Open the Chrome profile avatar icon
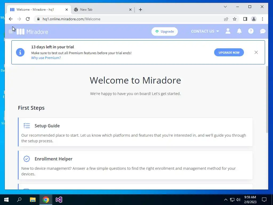The height and width of the screenshot is (205, 273). 254,19
